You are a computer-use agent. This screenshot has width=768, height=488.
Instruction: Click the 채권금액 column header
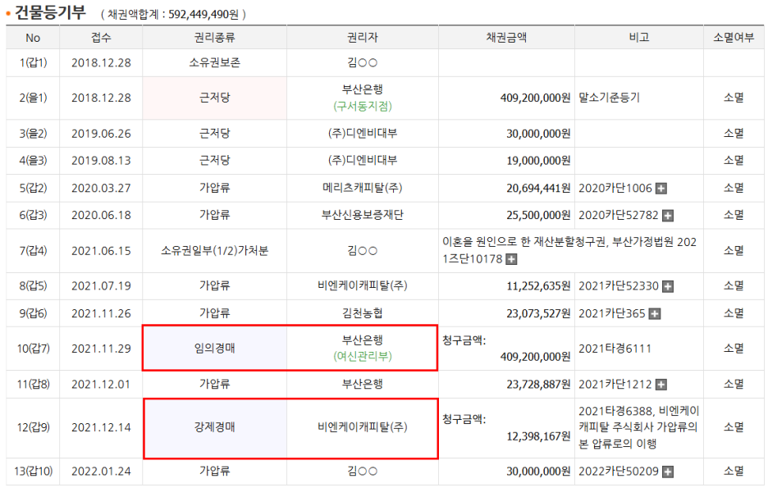(x=506, y=37)
